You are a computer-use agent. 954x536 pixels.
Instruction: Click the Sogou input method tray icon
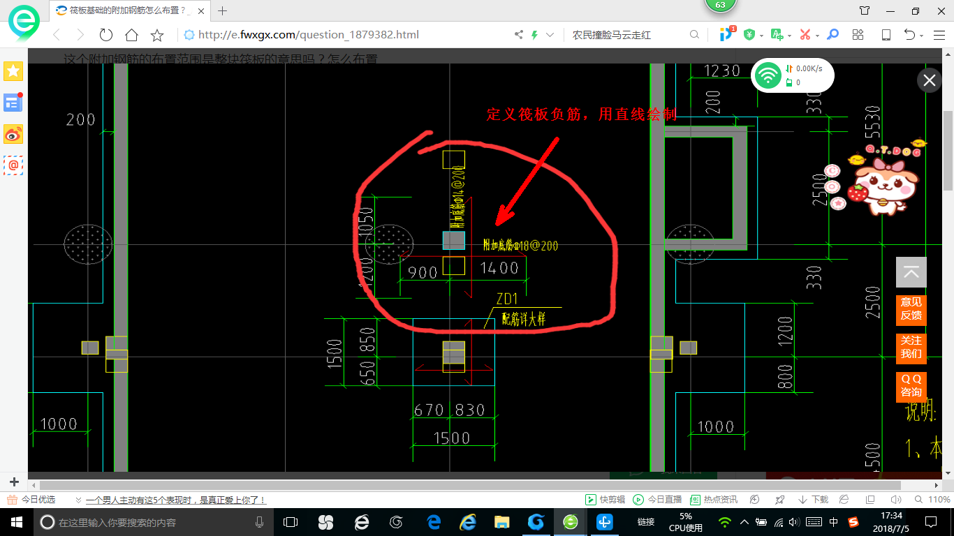853,522
